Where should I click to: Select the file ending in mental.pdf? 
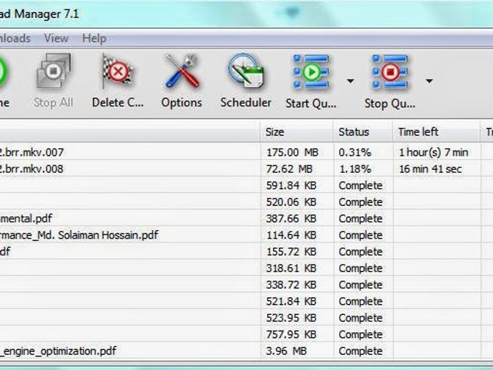(x=246, y=219)
